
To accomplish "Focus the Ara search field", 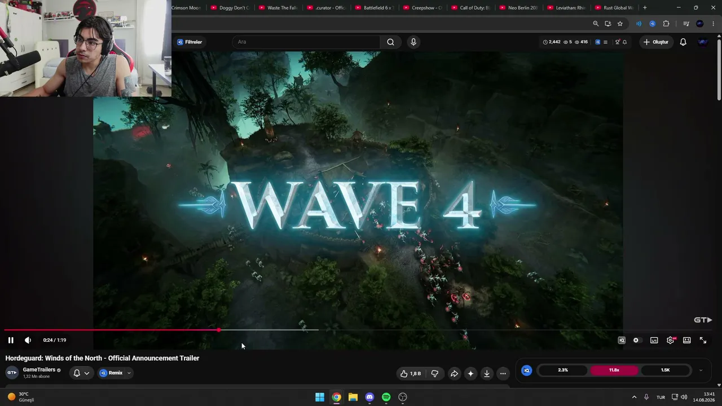I will 306,42.
